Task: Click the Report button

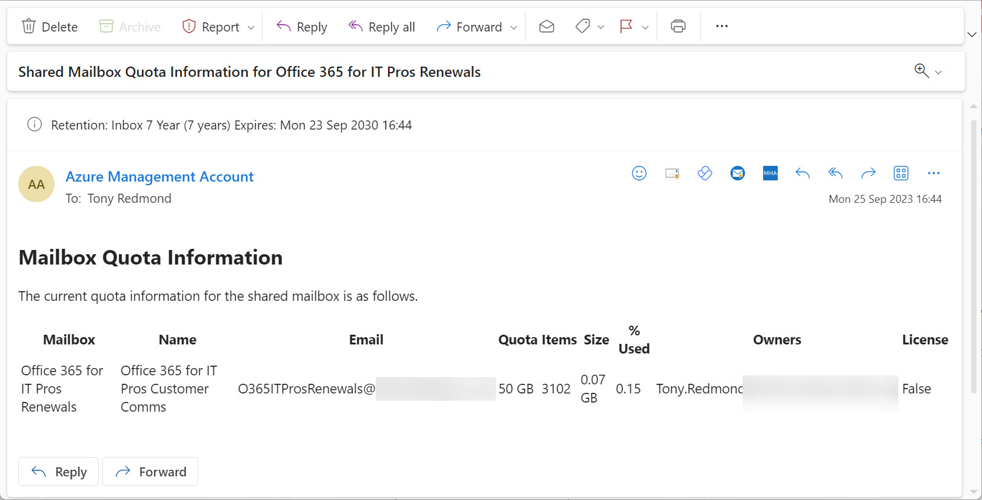Action: 212,27
